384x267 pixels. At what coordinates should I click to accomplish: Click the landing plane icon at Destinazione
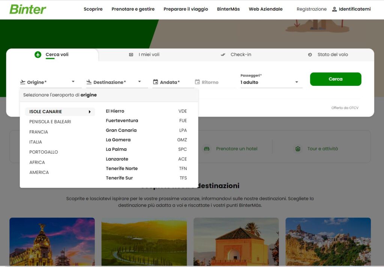[89, 82]
